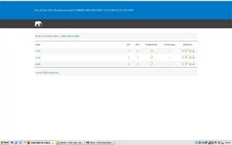Click the Aktionen column header

pyautogui.click(x=188, y=45)
